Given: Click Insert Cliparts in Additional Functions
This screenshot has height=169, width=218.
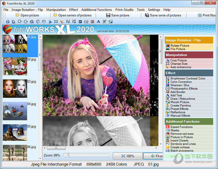Looking at the screenshot, I should pos(181,141).
